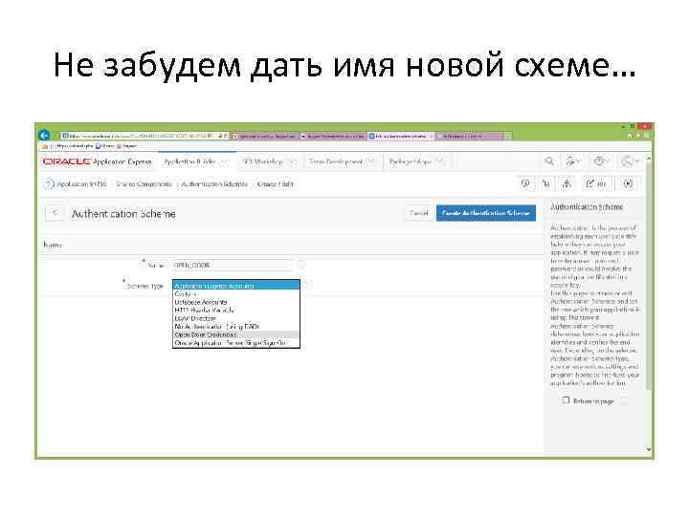The width and height of the screenshot is (689, 516).
Task: Click the scroll-down arrow at the page's bottom right
Action: click(649, 448)
